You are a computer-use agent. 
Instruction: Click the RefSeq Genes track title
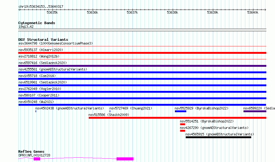click(x=31, y=151)
